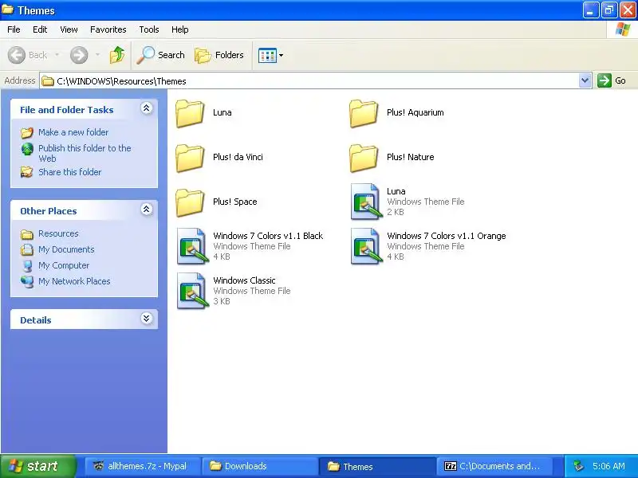
Task: Click the system tray safely remove icon
Action: pyautogui.click(x=579, y=466)
